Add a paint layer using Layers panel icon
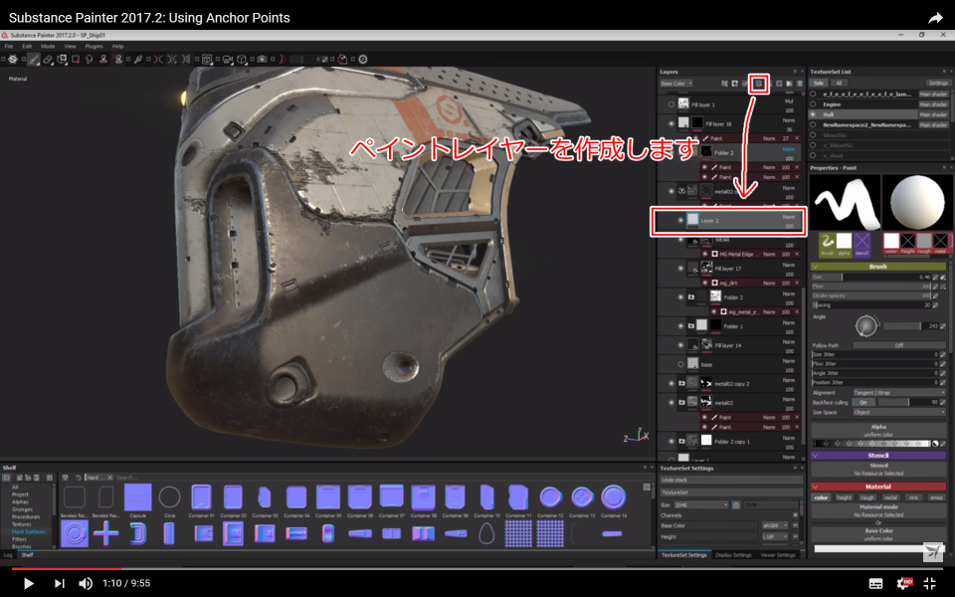955x597 pixels. [758, 84]
